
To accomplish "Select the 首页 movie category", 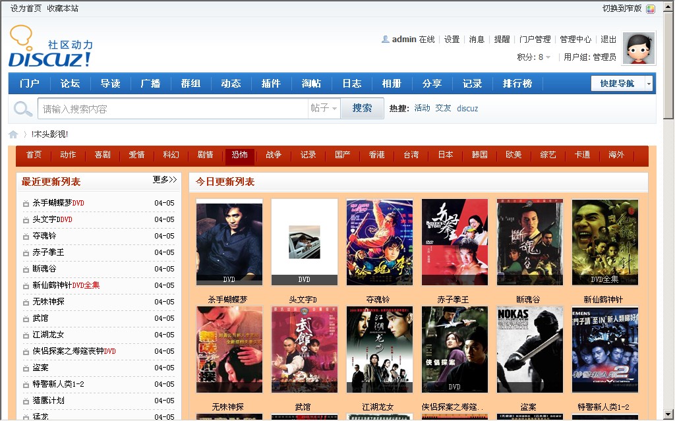I will tap(34, 155).
